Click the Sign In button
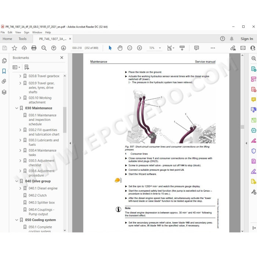This screenshot has width=257, height=257. pos(247,39)
